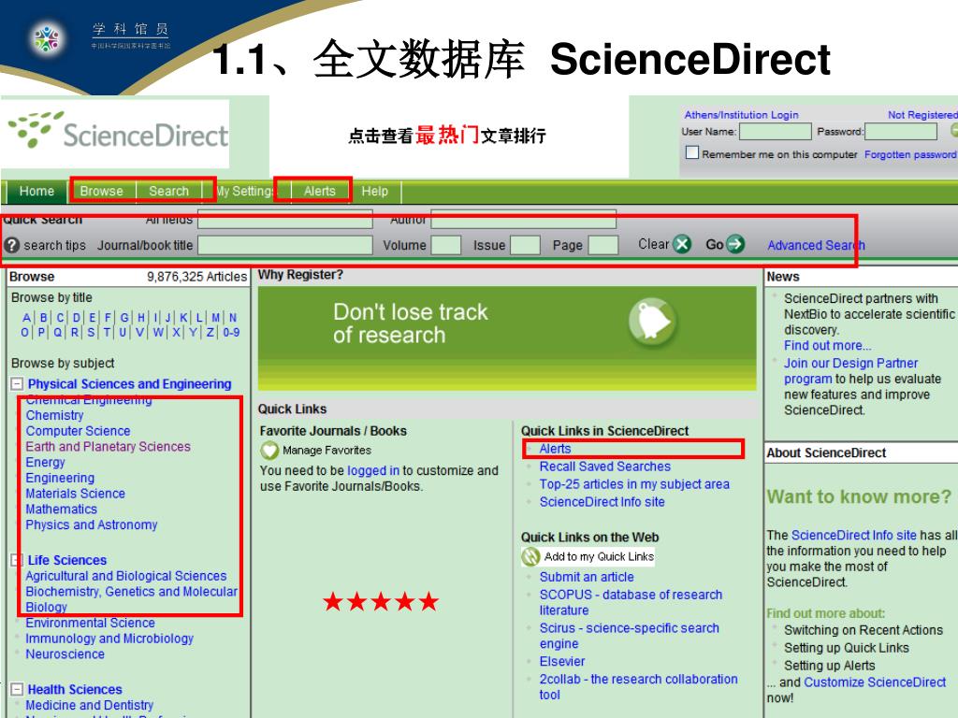Image resolution: width=958 pixels, height=718 pixels.
Task: Open Join our Design Partner program link
Action: (851, 370)
